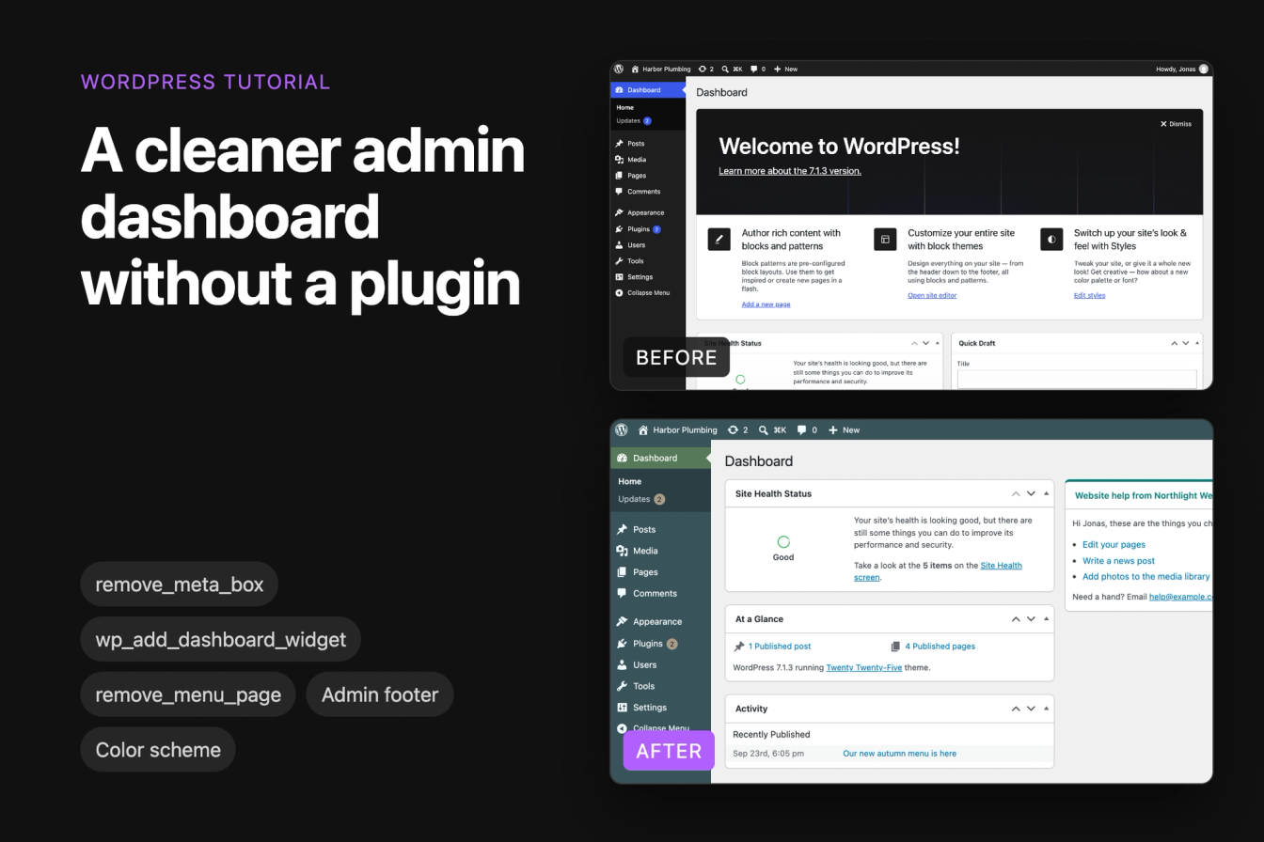This screenshot has height=842, width=1264.
Task: Click home icon beside Harbor Plumbing in AFTER
Action: 643,430
